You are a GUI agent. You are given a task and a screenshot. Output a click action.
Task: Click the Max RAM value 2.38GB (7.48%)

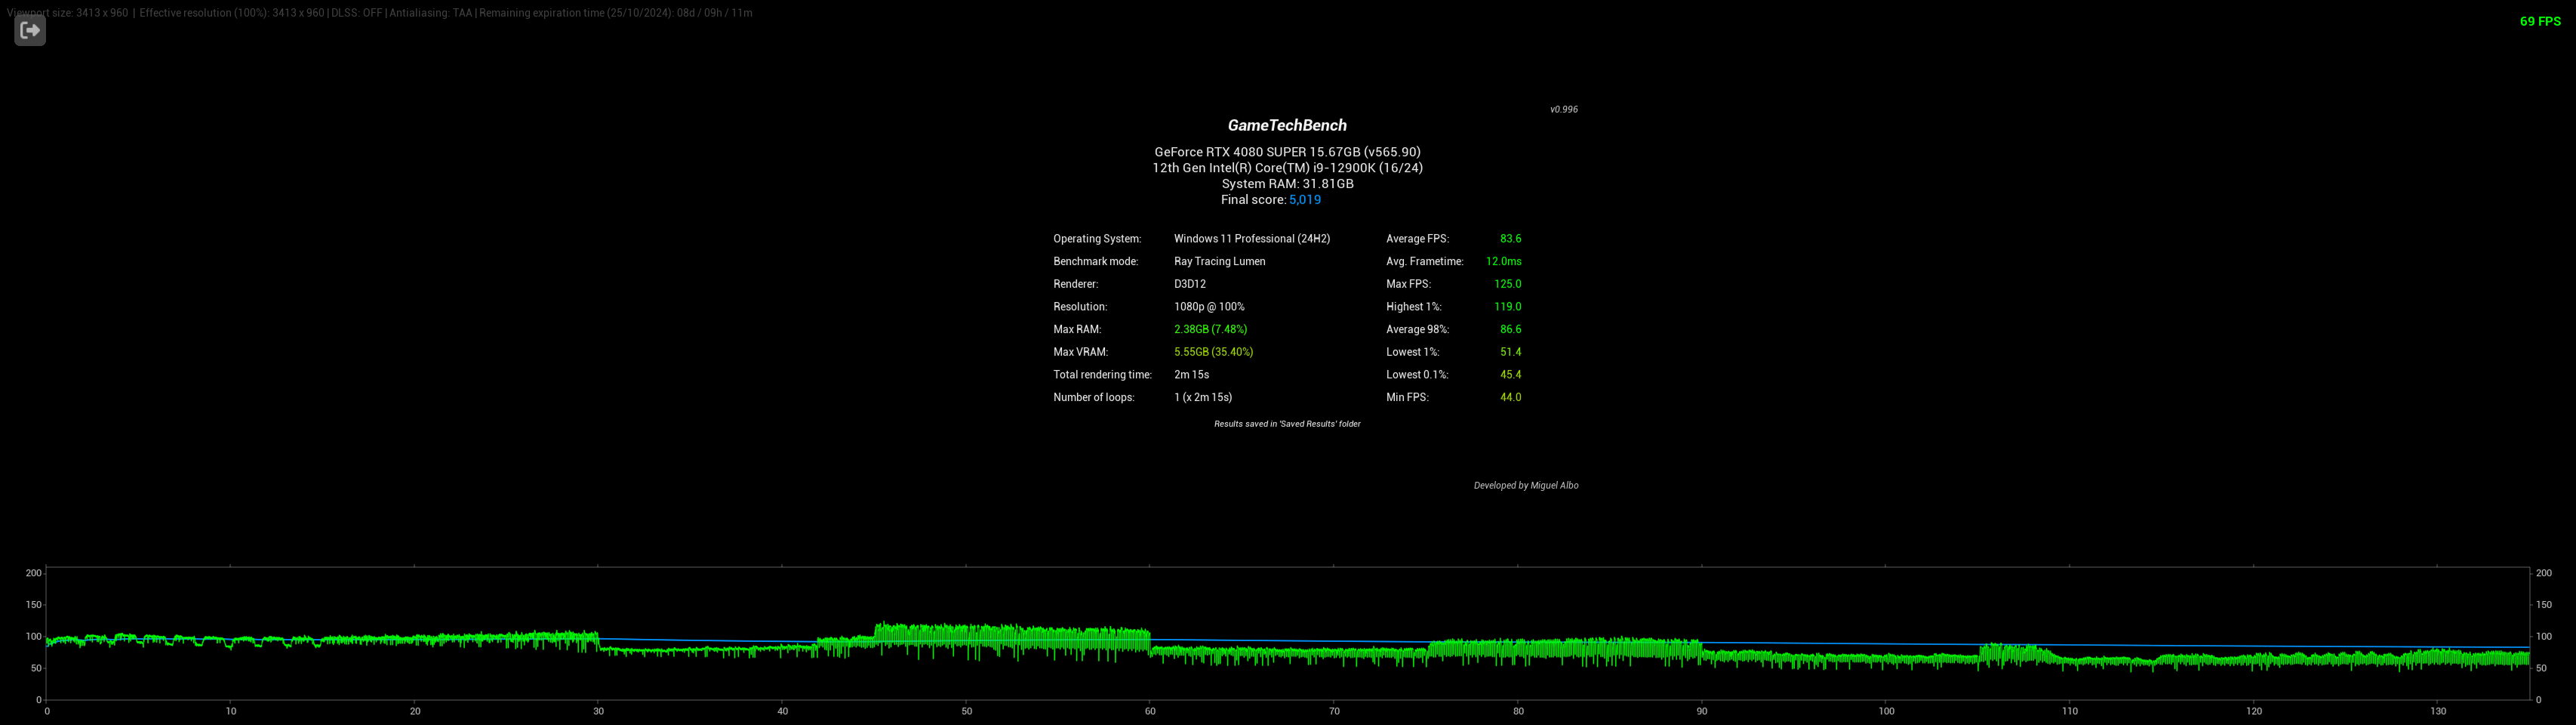tap(1210, 329)
